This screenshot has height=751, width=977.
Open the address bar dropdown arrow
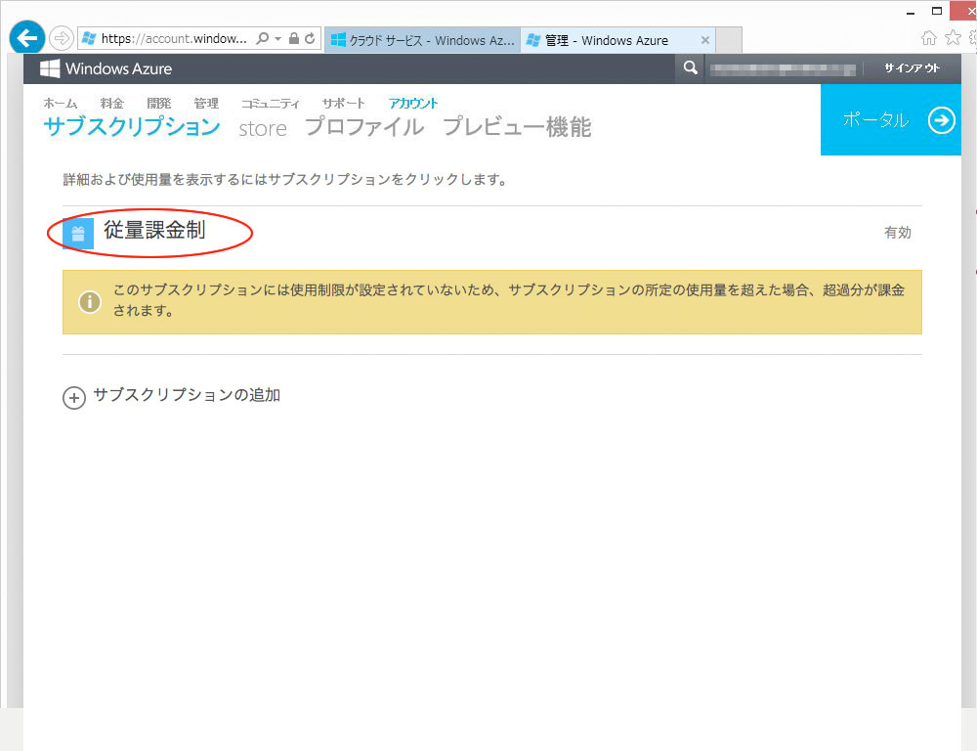tap(277, 39)
